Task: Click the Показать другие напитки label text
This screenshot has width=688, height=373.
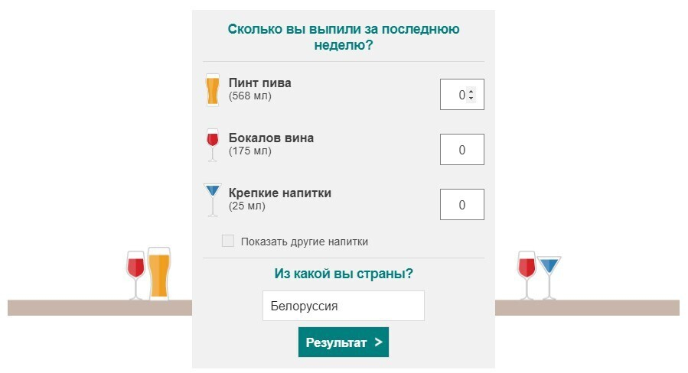Action: click(x=304, y=242)
